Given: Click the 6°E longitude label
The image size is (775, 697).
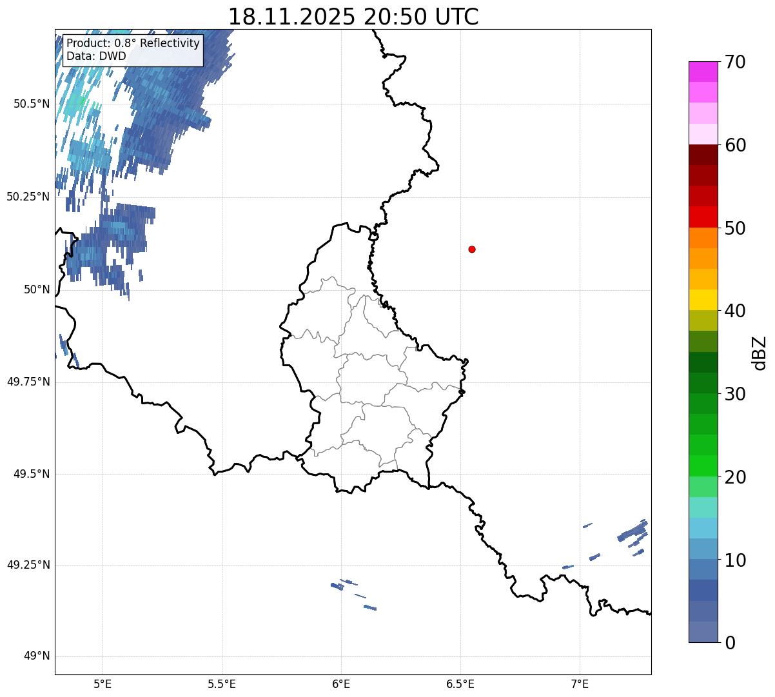Looking at the screenshot, I should click(x=341, y=684).
